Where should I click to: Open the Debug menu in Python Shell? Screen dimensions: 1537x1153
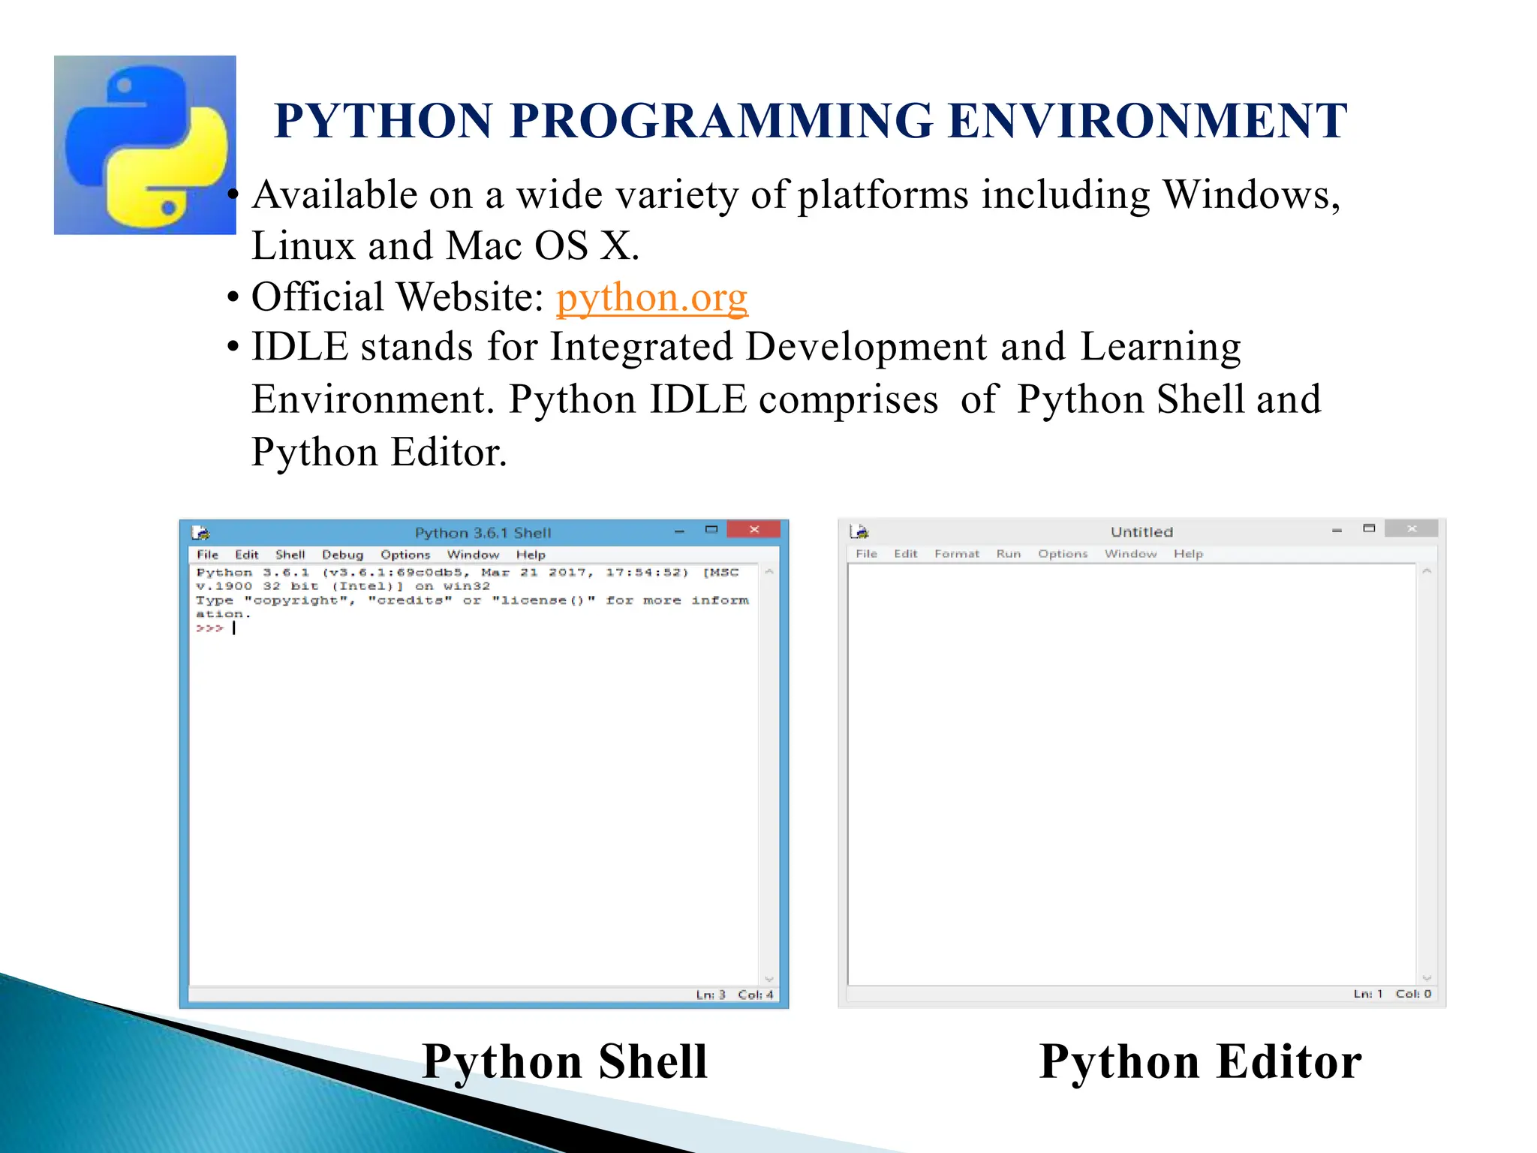point(342,555)
